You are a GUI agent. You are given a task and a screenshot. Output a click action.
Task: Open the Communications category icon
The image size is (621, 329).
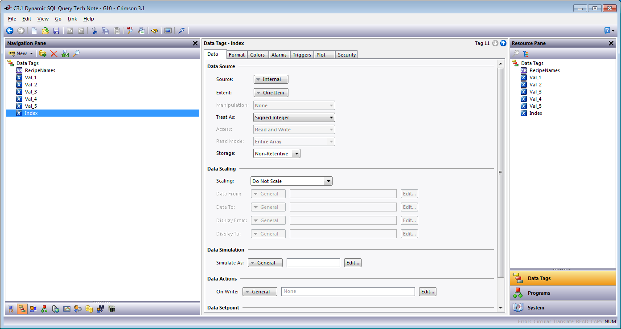click(11, 309)
